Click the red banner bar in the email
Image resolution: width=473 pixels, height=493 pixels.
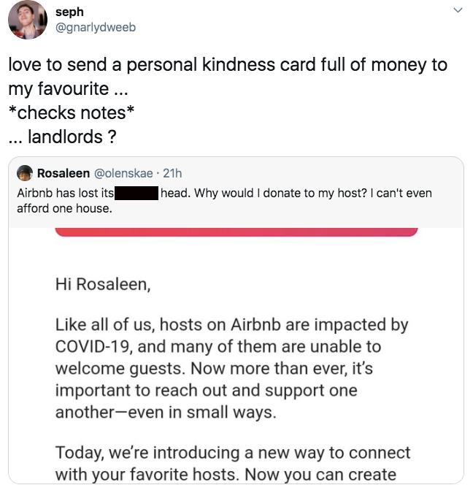click(x=236, y=231)
